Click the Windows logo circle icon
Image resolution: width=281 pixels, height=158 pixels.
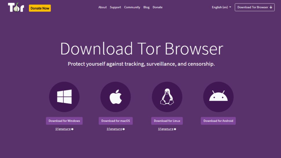pyautogui.click(x=64, y=97)
